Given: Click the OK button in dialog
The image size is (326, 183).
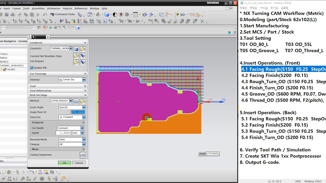Looking at the screenshot, I should tap(64, 163).
